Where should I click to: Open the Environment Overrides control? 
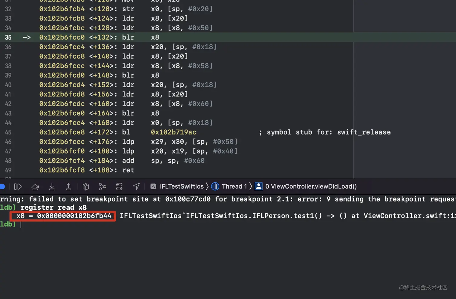click(119, 187)
